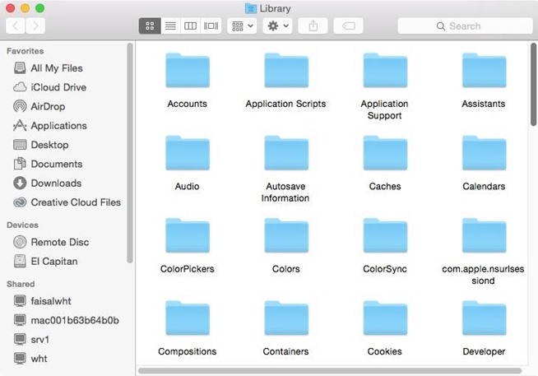Select the Caches folder
The width and height of the screenshot is (538, 376).
tap(384, 163)
